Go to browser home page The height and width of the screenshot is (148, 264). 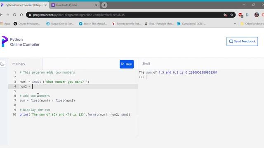tap(21, 15)
